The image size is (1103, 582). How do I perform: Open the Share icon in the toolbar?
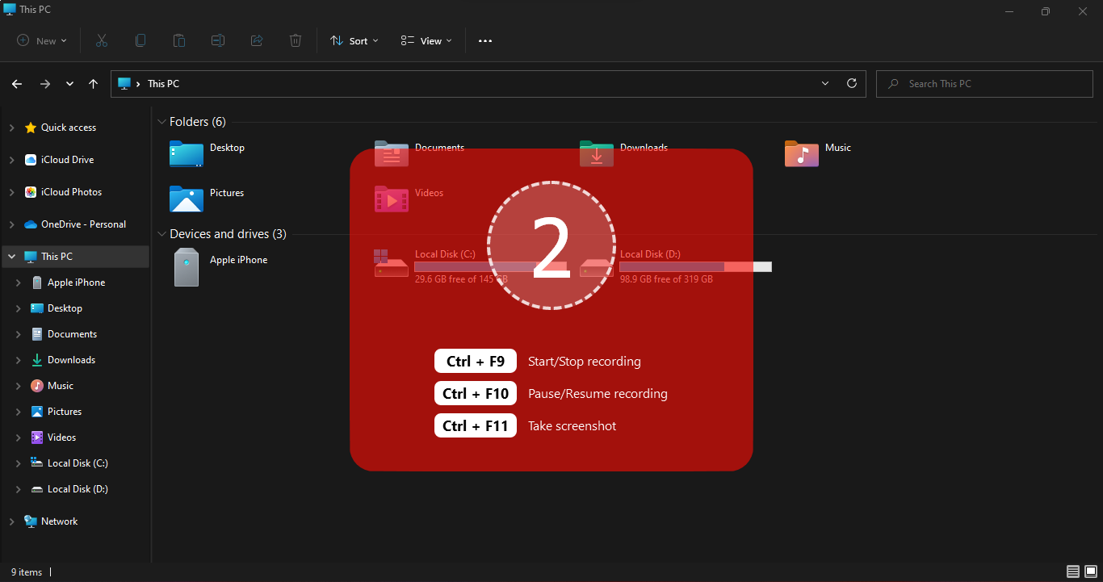tap(257, 40)
